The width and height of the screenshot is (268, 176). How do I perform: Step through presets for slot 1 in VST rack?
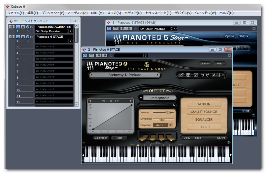point(68,31)
